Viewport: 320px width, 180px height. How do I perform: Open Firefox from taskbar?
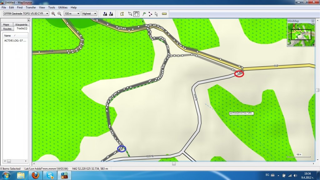35,176
